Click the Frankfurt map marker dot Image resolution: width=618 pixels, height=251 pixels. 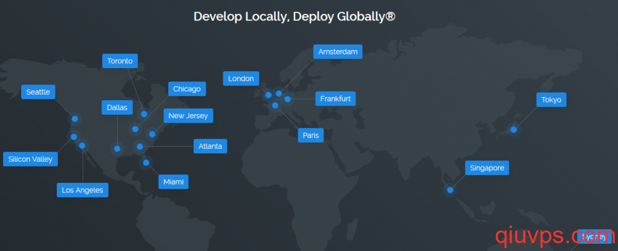(287, 99)
